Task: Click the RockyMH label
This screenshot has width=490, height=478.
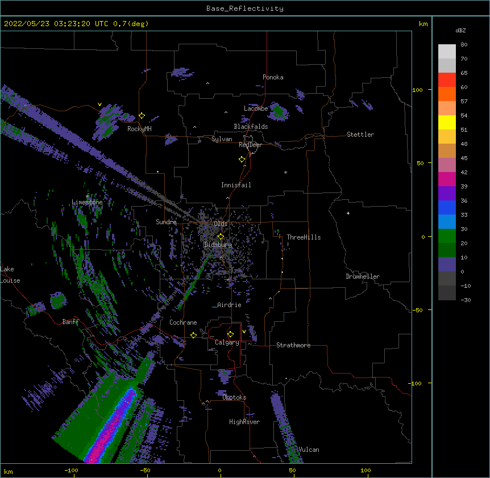Action: pos(139,129)
